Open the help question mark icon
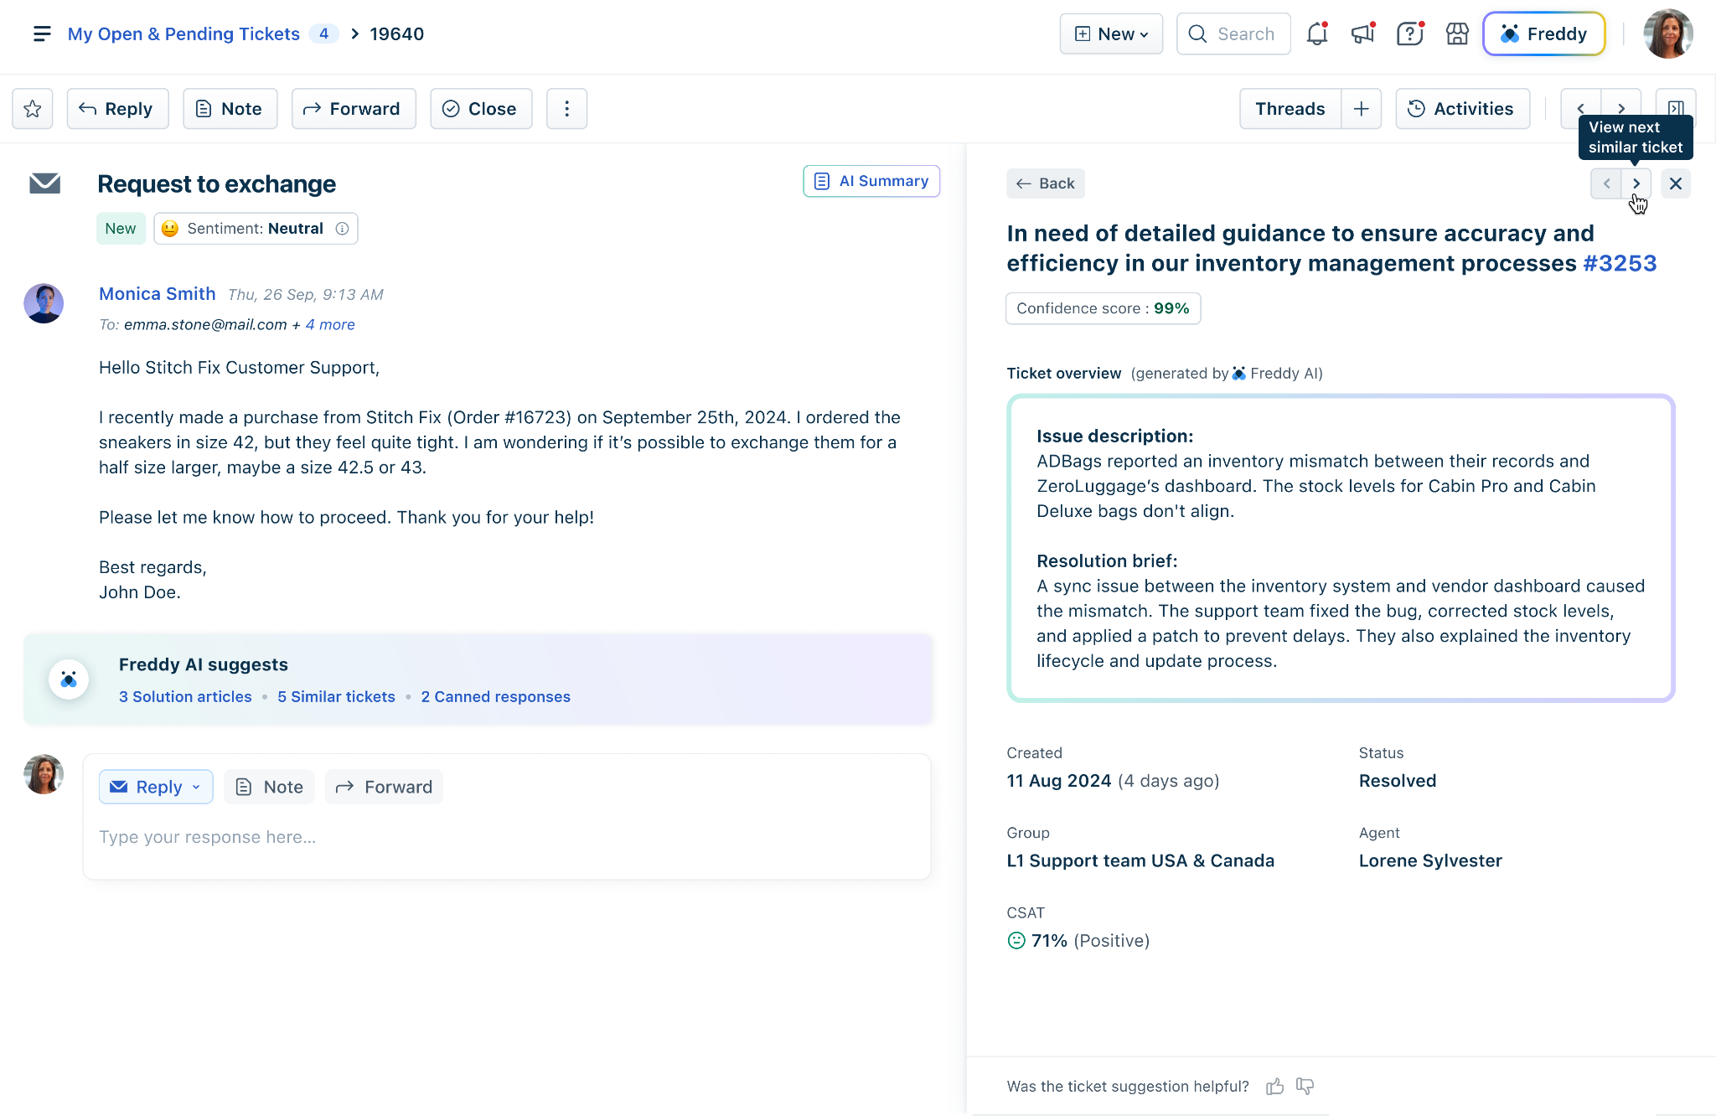1716x1116 pixels. pyautogui.click(x=1410, y=34)
